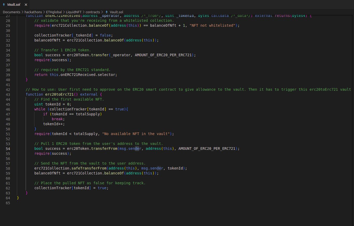Click "uint tokenId = 0;" on line 45
354x226 pixels.
pyautogui.click(x=53, y=104)
